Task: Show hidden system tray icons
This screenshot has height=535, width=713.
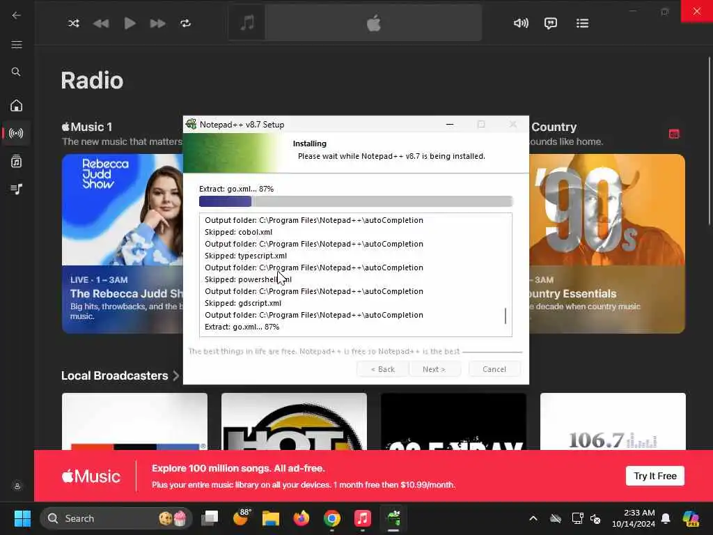Action: click(x=533, y=518)
